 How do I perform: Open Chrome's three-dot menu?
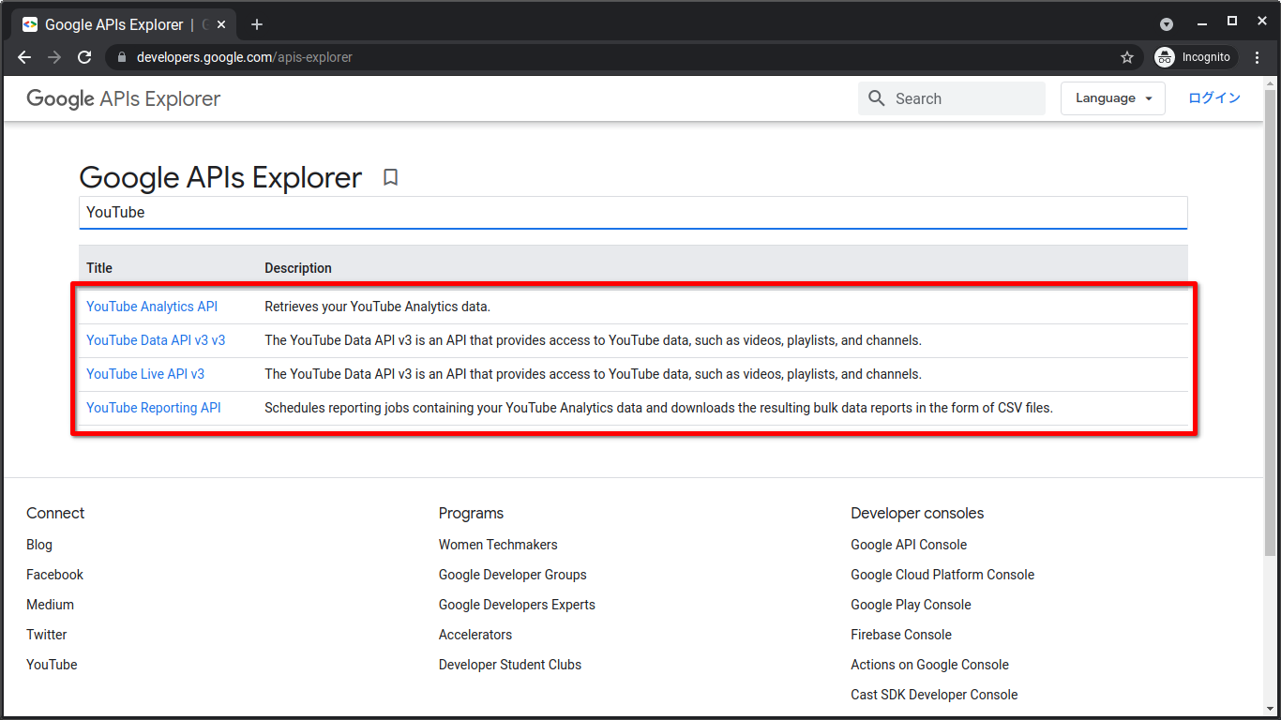[x=1258, y=57]
